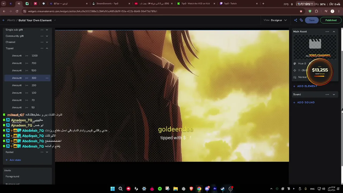The width and height of the screenshot is (343, 193).
Task: Open options for the Tipped state
Action: (42, 48)
